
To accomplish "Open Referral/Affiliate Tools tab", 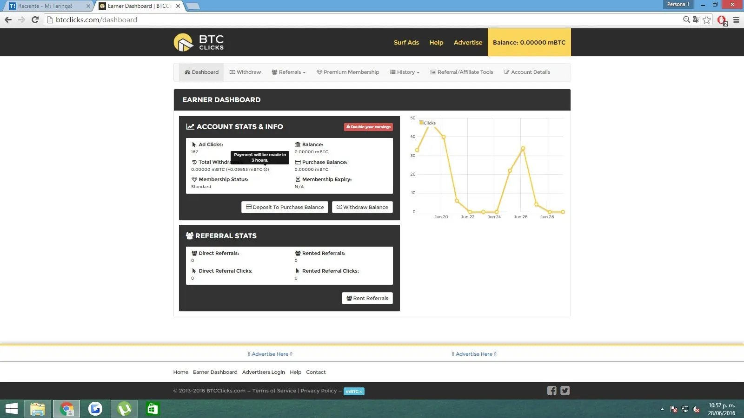I will (462, 72).
